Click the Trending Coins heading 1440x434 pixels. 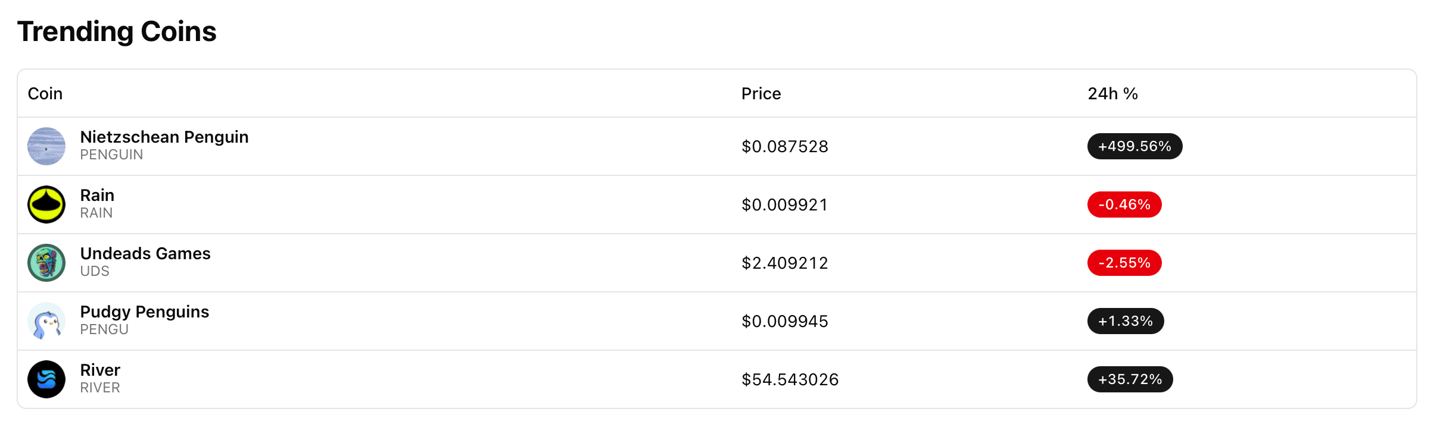(117, 31)
